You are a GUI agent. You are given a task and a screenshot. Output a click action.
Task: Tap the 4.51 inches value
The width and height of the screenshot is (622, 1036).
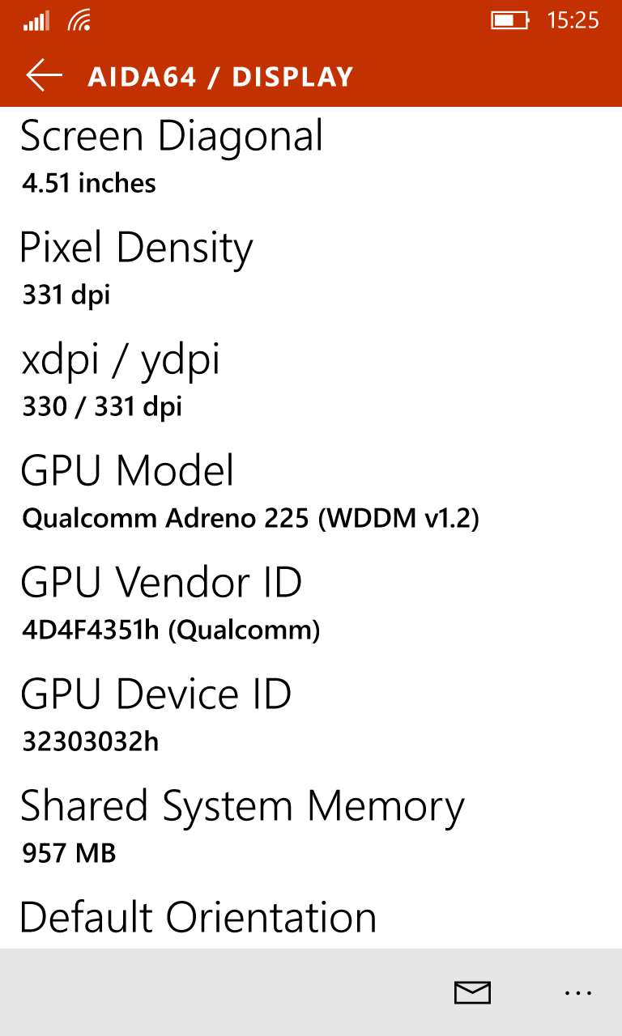[x=89, y=183]
